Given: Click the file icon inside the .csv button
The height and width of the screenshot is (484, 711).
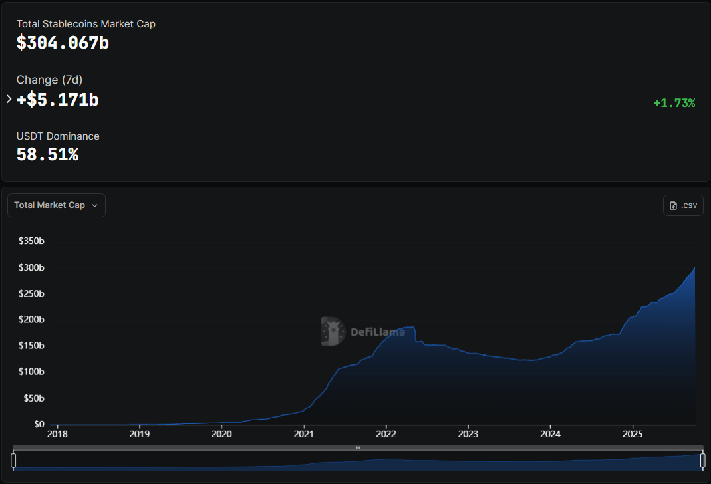Looking at the screenshot, I should [673, 206].
